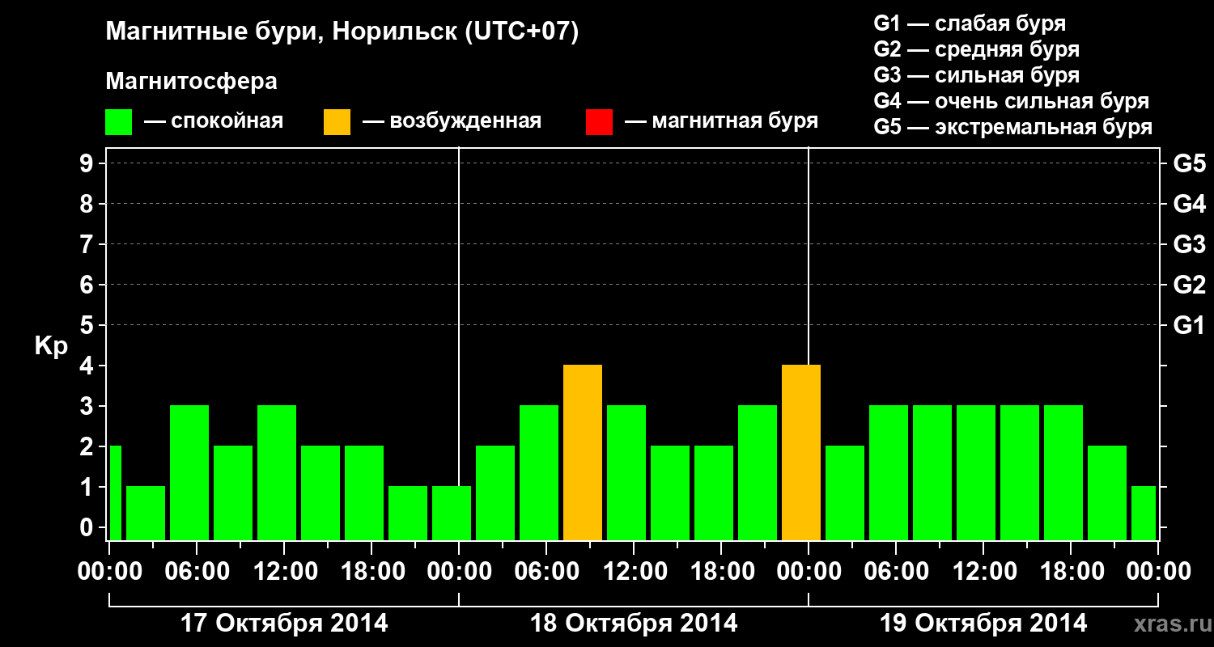1214x647 pixels.
Task: Click the green 'спокойная' legend swatch
Action: 118,122
